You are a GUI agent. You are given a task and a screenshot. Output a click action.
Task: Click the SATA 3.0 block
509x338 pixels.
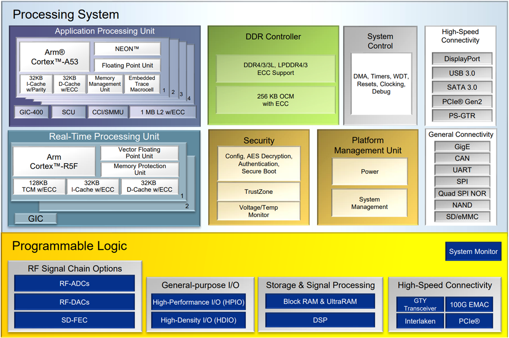coord(462,87)
